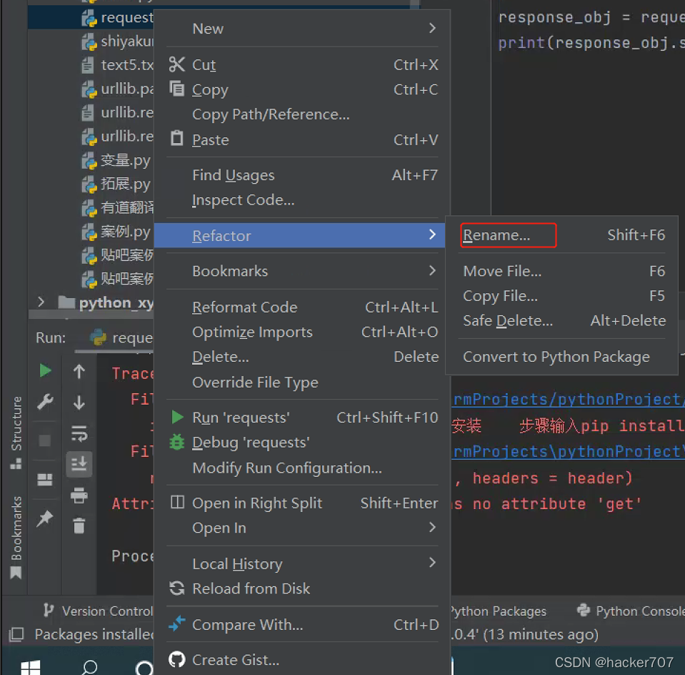
Task: Select Override File Type entry
Action: click(x=302, y=383)
